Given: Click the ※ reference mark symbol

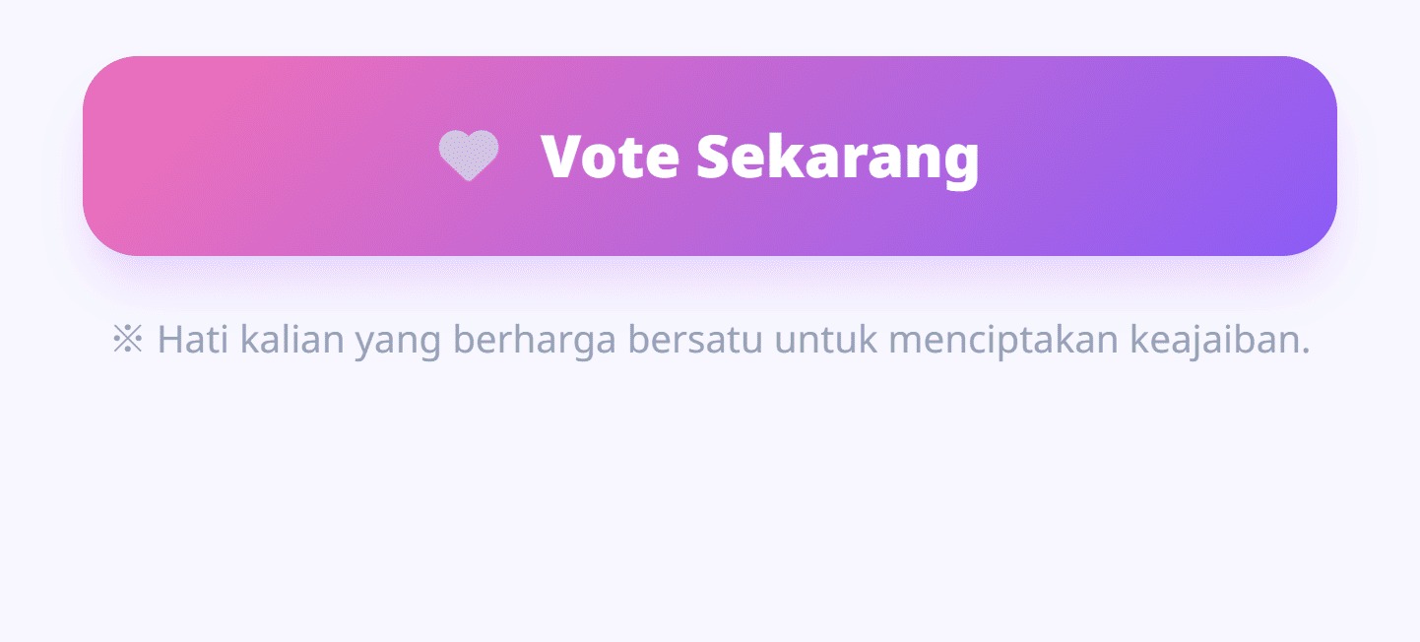Looking at the screenshot, I should coord(128,340).
